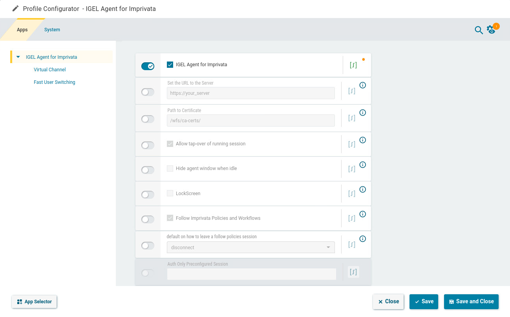
Task: Collapse the IGEL Agent for Imprivata tree arrow
Action: tap(18, 57)
